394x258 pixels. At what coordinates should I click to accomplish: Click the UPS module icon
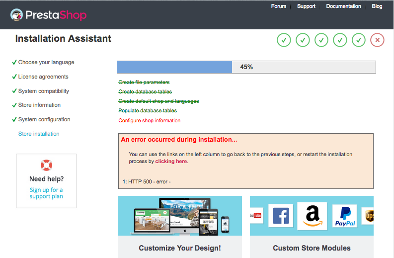(x=368, y=216)
